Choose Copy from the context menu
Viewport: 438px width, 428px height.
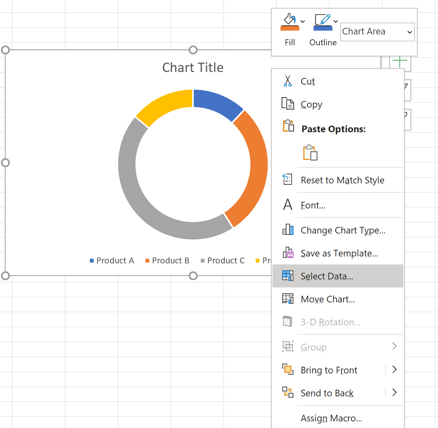[338, 104]
